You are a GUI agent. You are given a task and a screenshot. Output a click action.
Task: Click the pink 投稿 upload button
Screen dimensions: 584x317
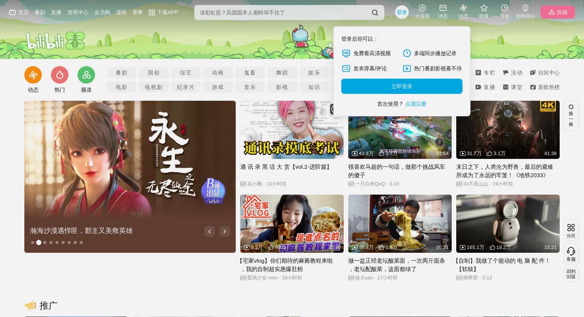click(558, 12)
